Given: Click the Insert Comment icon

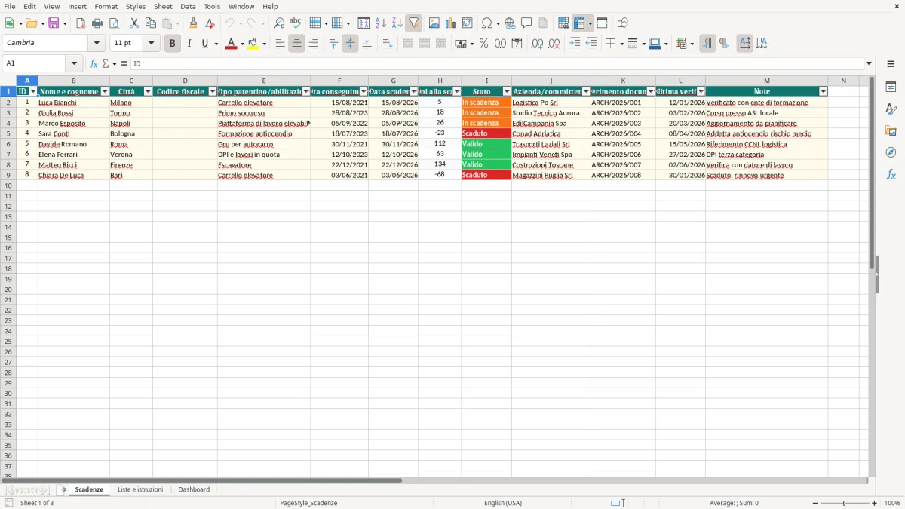Looking at the screenshot, I should (526, 23).
